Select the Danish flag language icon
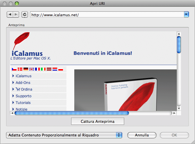 (x=20, y=69)
